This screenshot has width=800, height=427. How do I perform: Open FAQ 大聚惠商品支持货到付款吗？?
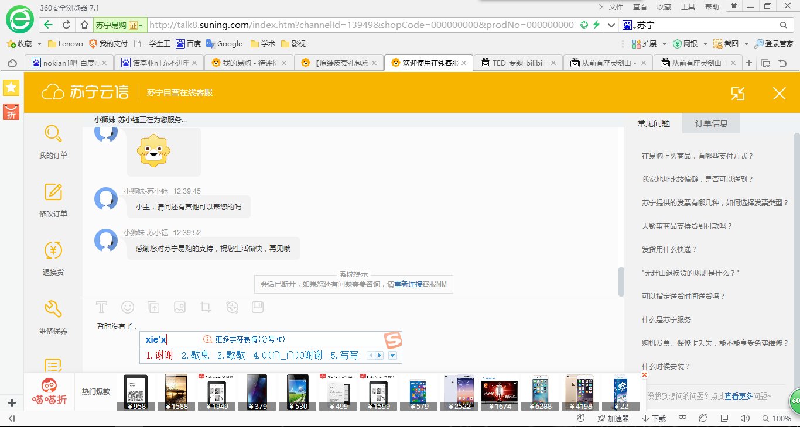point(687,226)
